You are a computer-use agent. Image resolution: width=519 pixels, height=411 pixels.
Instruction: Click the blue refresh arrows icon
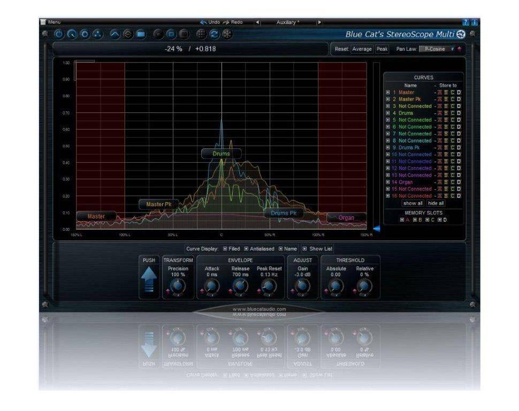tap(214, 34)
